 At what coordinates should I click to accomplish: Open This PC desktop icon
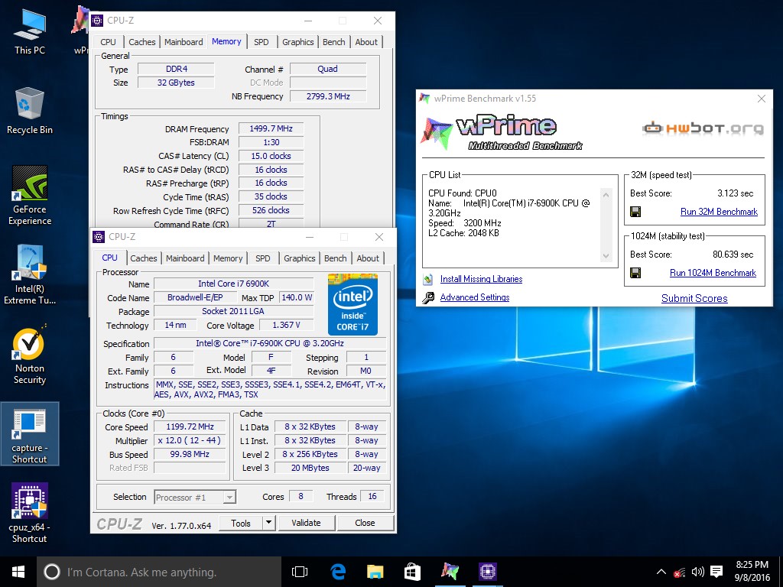tap(30, 31)
